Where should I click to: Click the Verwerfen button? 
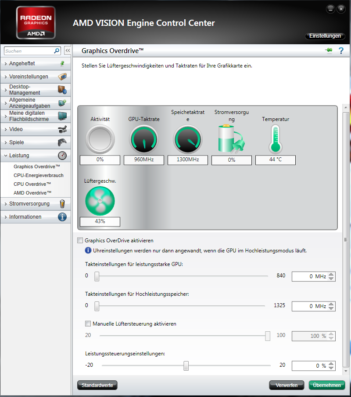click(287, 385)
